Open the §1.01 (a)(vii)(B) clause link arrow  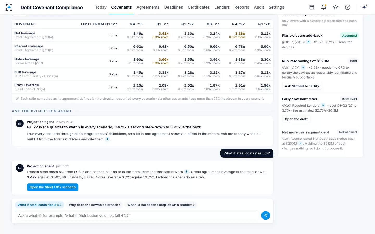pos(308,42)
